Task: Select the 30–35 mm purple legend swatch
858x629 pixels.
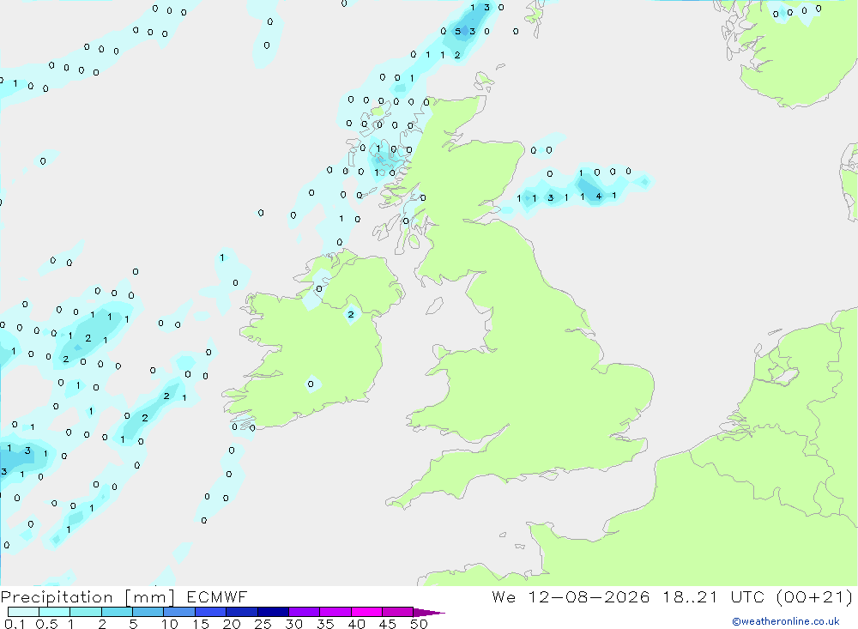Action: point(304,612)
